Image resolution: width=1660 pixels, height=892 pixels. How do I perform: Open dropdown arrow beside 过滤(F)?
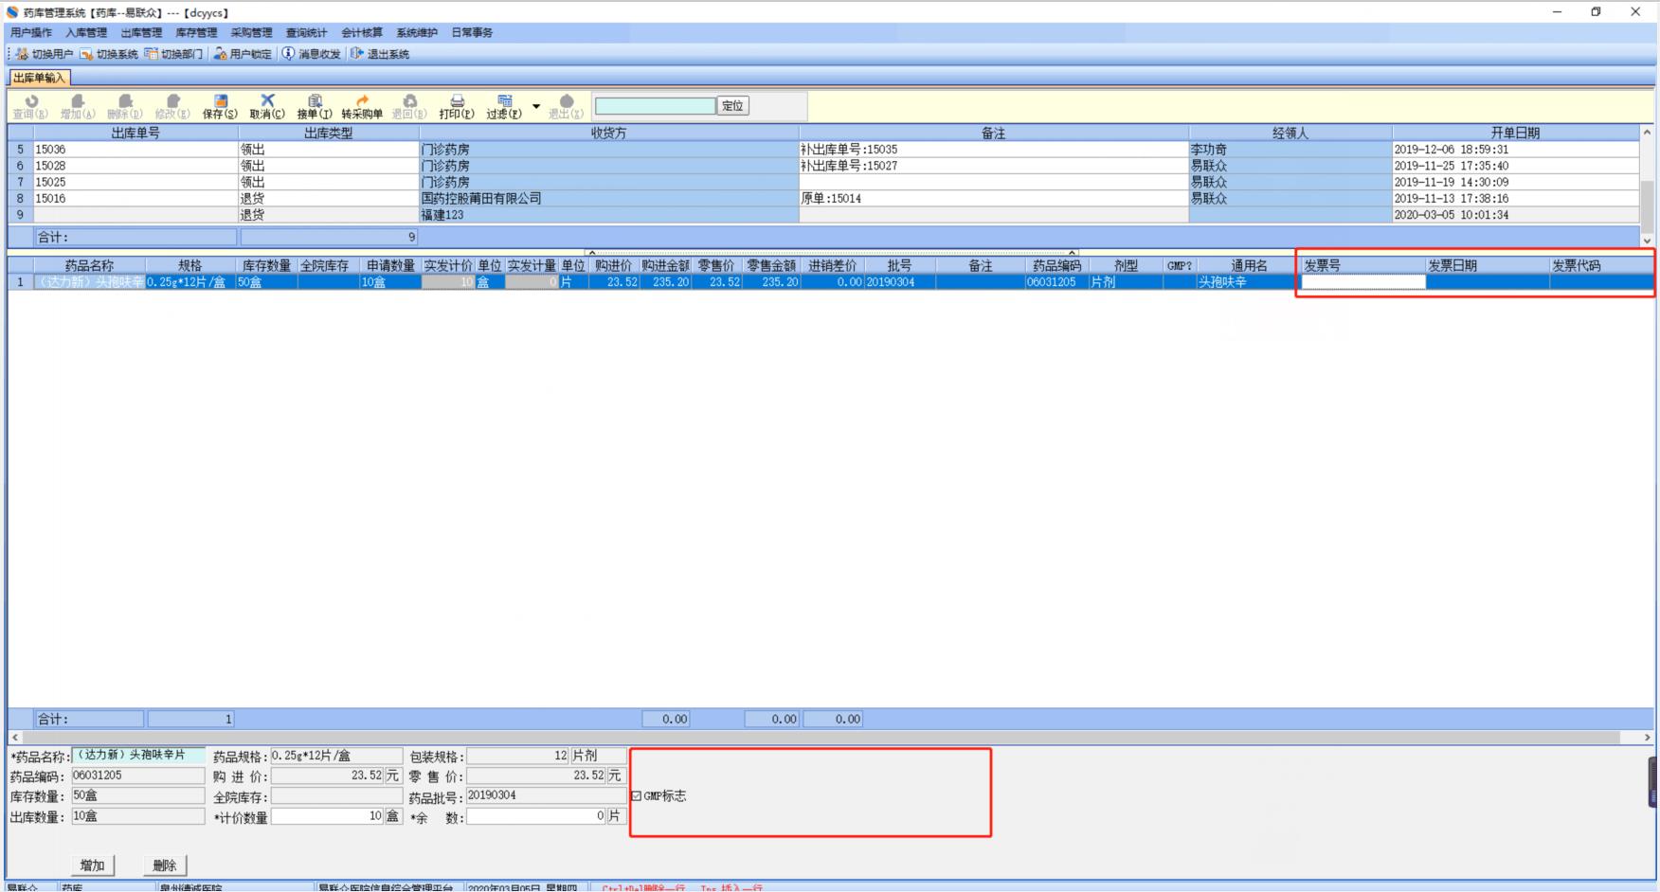point(536,106)
